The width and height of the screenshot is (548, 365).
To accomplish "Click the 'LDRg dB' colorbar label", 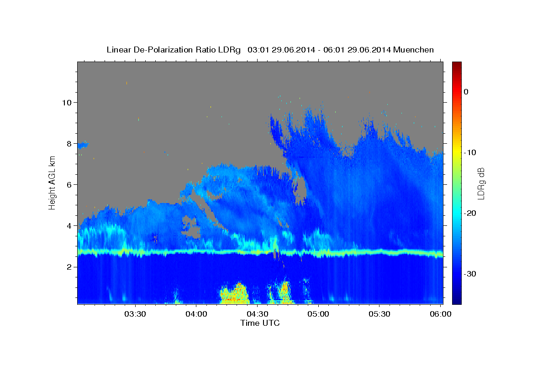I will (480, 183).
